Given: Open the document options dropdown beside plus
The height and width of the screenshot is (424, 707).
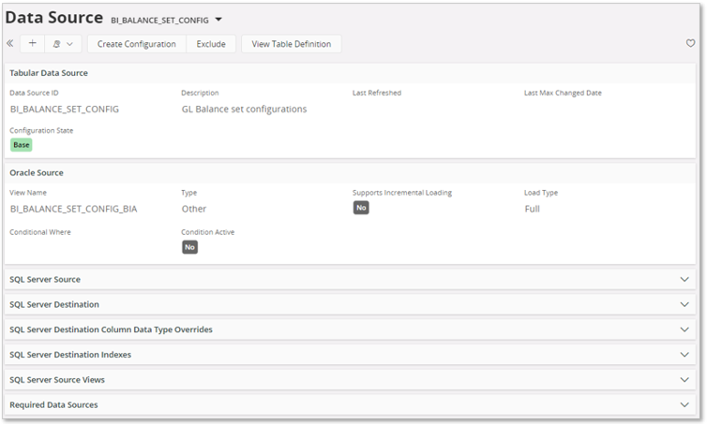Looking at the screenshot, I should click(63, 44).
